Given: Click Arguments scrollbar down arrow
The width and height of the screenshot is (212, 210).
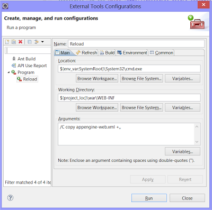Looking at the screenshot, I should (197, 142).
